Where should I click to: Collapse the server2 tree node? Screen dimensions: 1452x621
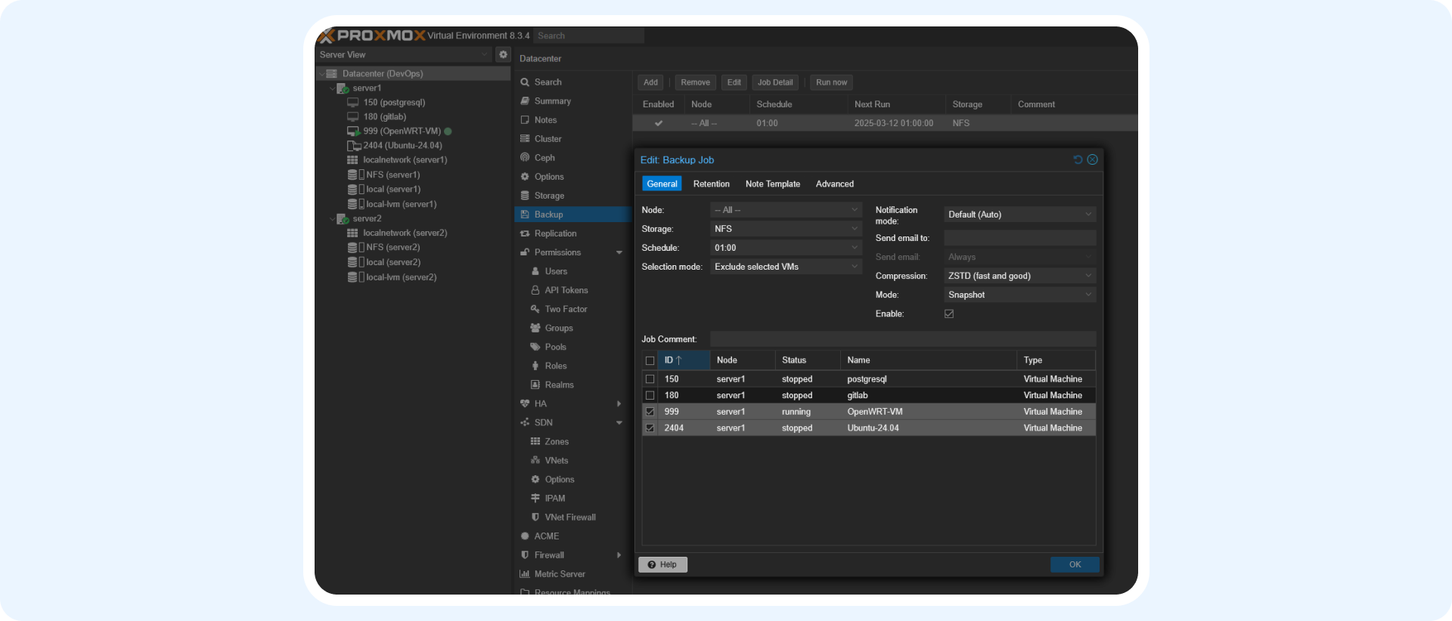tap(332, 219)
